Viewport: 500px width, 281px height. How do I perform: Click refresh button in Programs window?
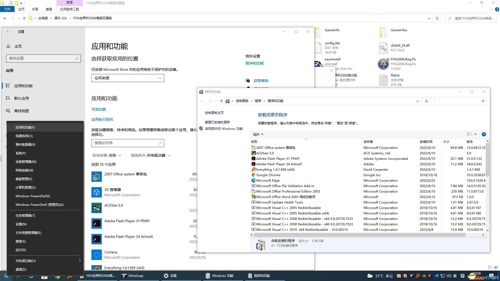(x=426, y=101)
